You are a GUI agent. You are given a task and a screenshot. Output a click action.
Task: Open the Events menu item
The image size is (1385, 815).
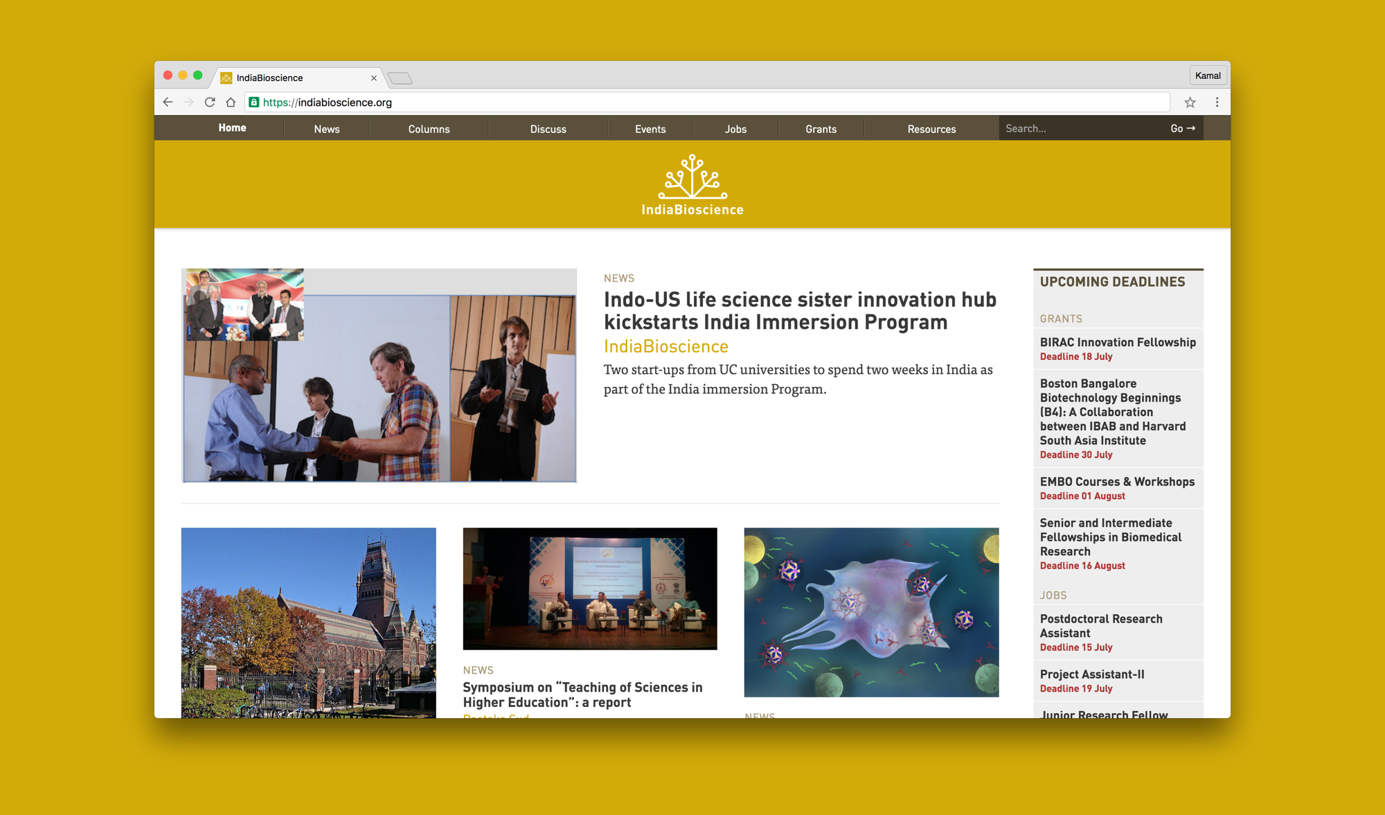click(650, 129)
